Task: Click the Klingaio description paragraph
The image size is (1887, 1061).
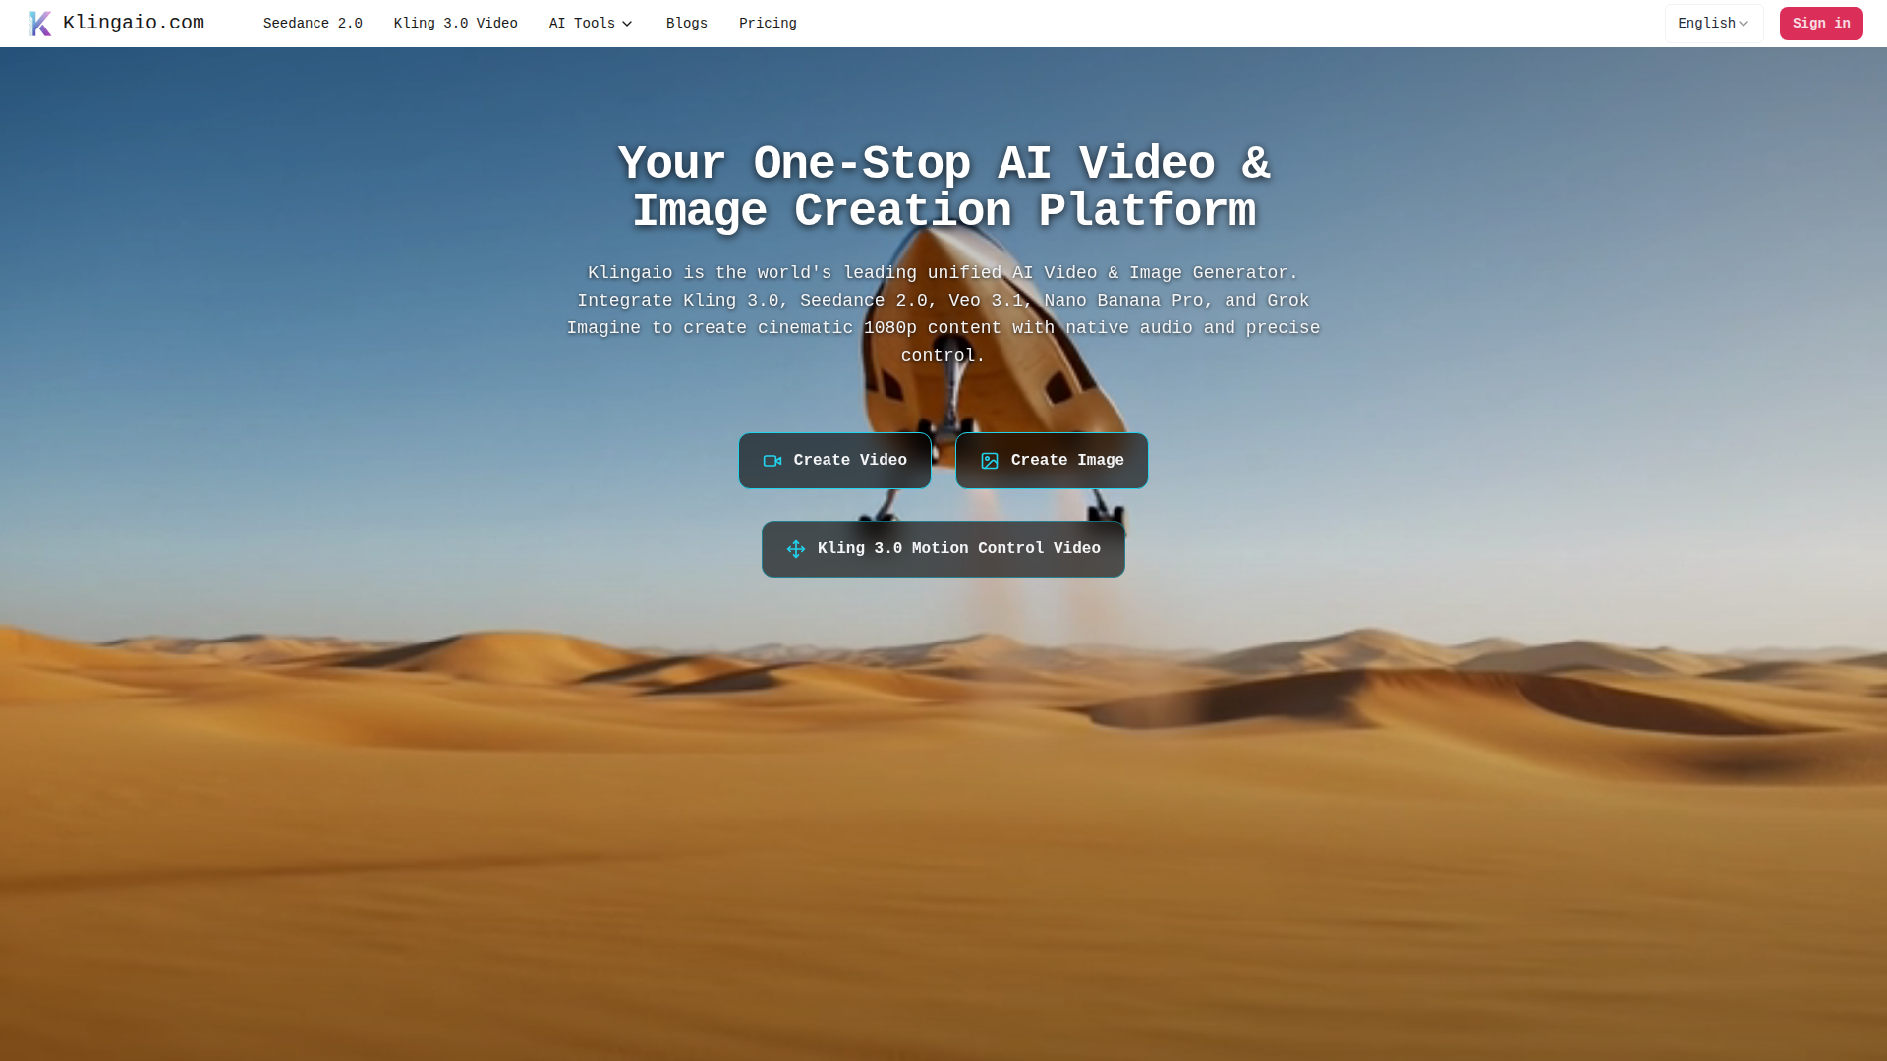Action: pos(943,313)
